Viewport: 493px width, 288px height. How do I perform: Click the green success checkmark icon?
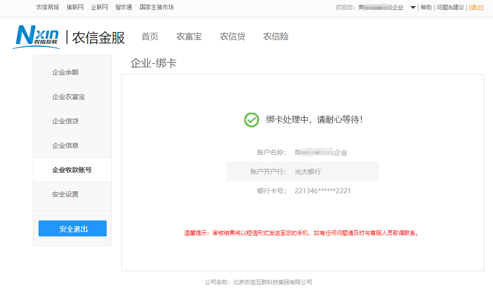(251, 120)
